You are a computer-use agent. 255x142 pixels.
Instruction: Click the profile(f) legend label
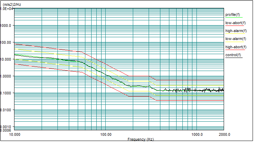tap(233, 14)
